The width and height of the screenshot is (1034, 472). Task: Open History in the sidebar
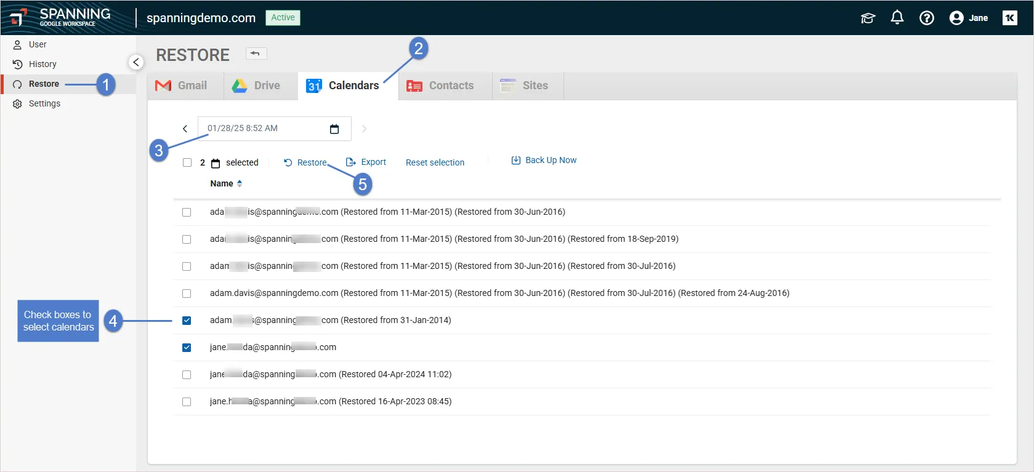coord(42,64)
